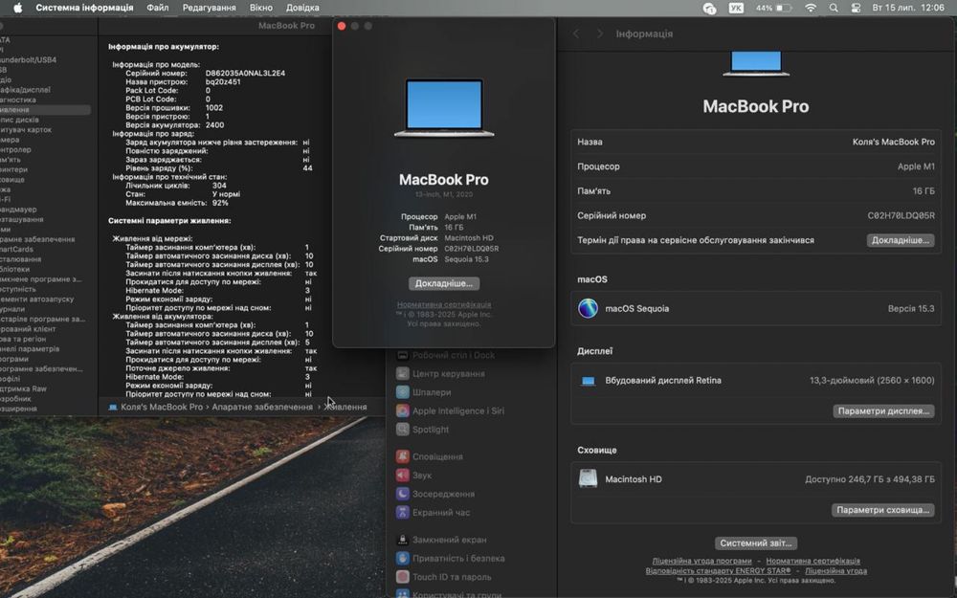Open Ліцензійна угода програми link
This screenshot has width=957, height=598.
point(701,561)
